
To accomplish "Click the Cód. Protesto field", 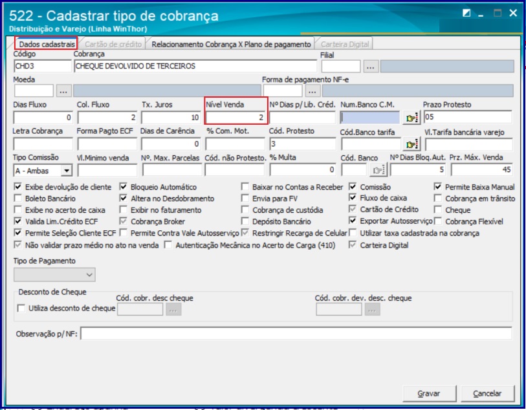I will 302,144.
